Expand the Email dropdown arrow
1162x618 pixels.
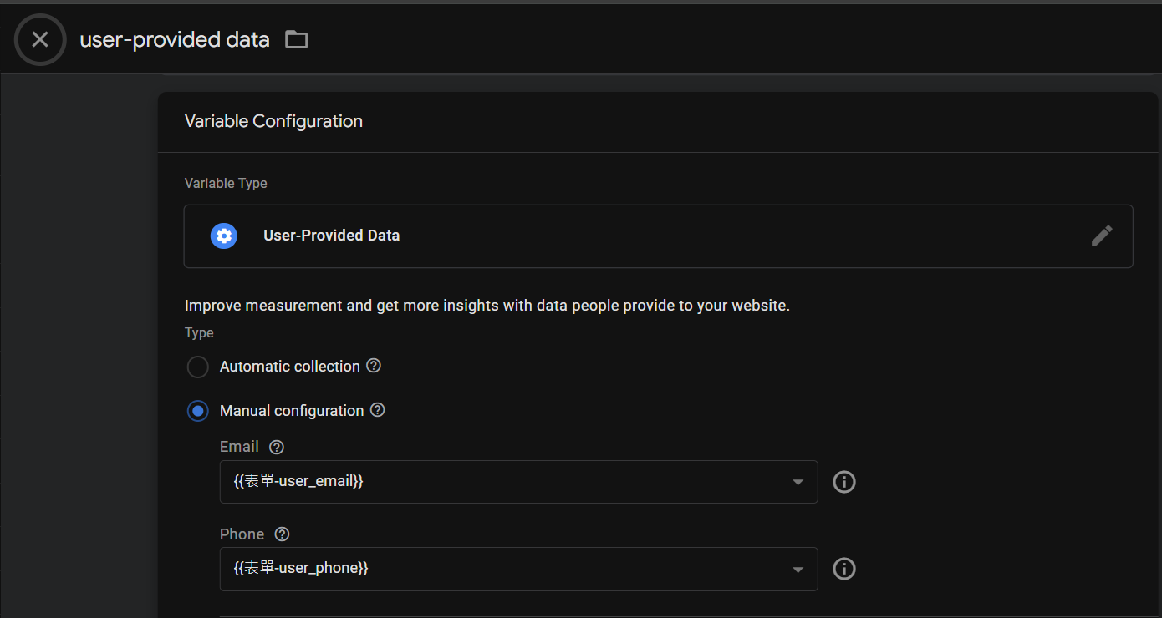(x=798, y=482)
